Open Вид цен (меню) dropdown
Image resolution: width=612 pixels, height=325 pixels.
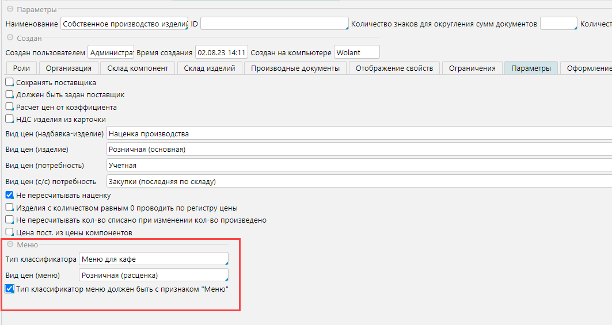point(153,275)
